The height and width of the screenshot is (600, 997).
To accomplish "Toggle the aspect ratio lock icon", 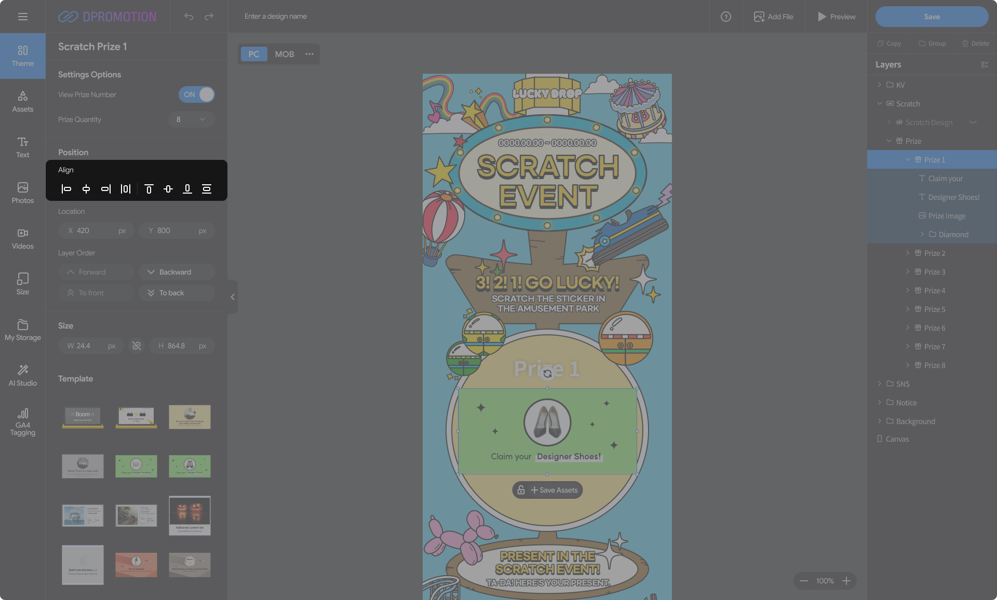I will [137, 346].
